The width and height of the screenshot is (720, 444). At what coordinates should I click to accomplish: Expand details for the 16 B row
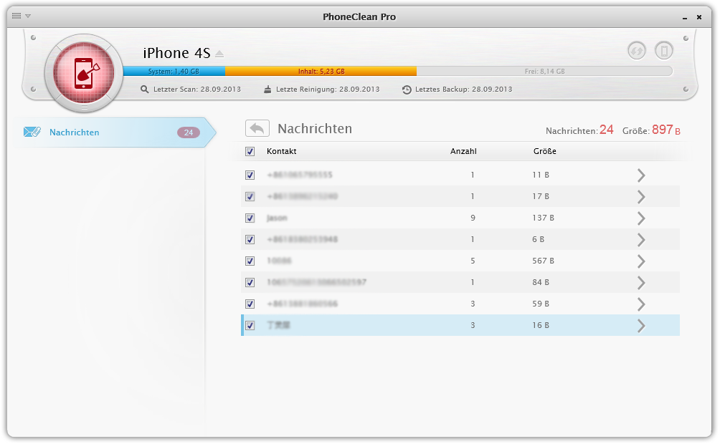tap(642, 326)
